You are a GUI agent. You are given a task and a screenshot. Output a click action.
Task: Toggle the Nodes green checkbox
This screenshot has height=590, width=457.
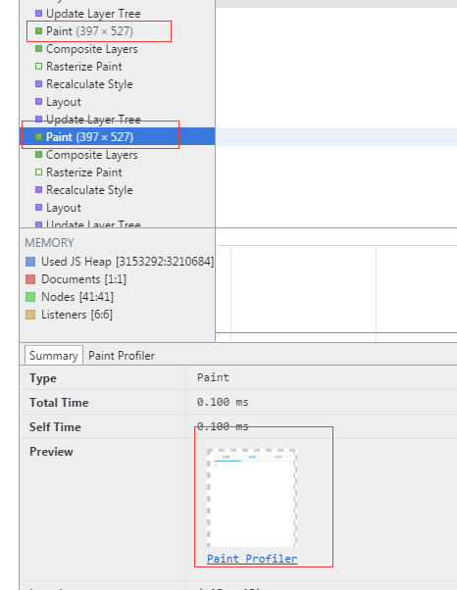[x=30, y=297]
